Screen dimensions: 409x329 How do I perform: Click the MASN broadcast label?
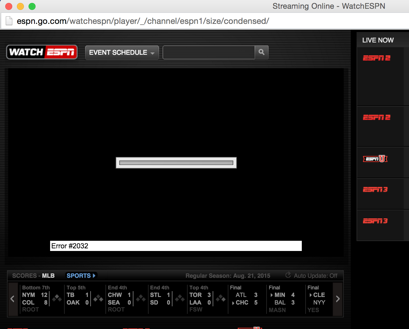coord(277,310)
